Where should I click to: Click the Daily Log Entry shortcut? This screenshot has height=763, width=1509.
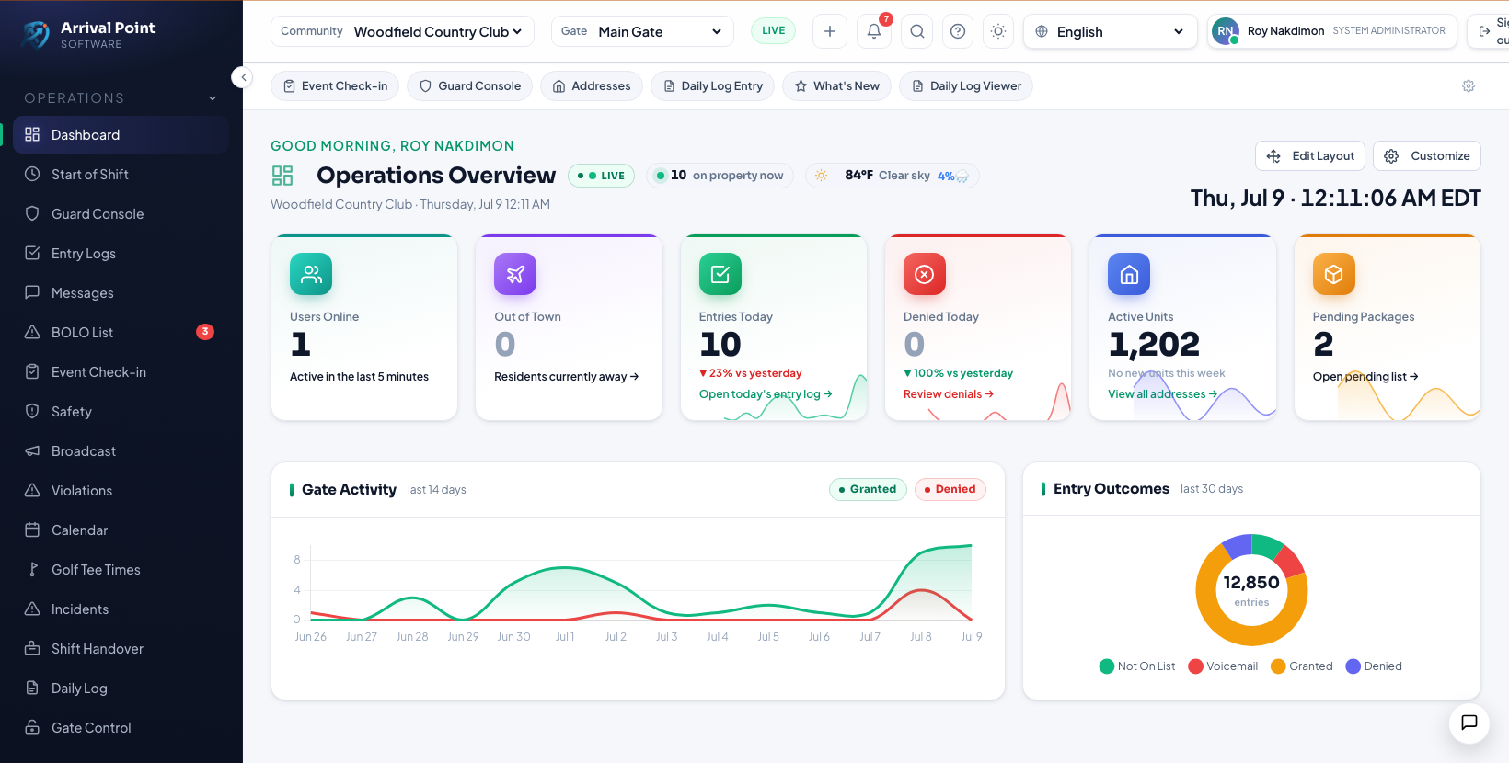713,86
